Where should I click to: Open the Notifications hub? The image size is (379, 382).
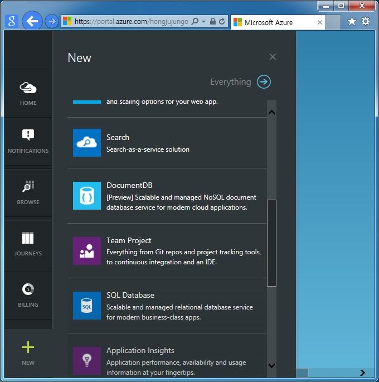tap(28, 142)
